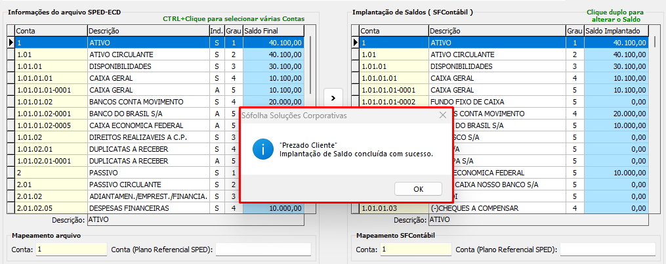Select (-)CHEQUES A COMPENSAR row
The image size is (666, 264).
point(496,208)
